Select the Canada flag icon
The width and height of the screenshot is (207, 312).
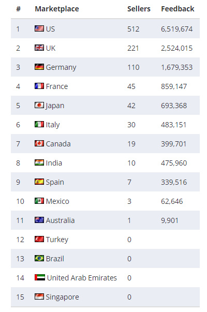click(x=39, y=143)
